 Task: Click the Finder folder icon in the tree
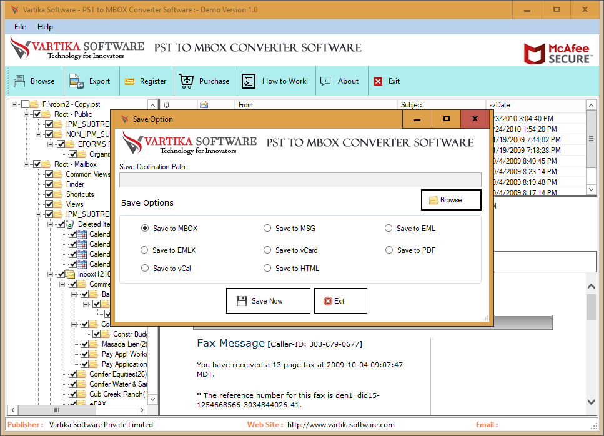pos(58,184)
